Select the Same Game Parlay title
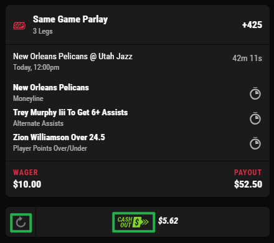This screenshot has height=243, width=274. coord(70,19)
